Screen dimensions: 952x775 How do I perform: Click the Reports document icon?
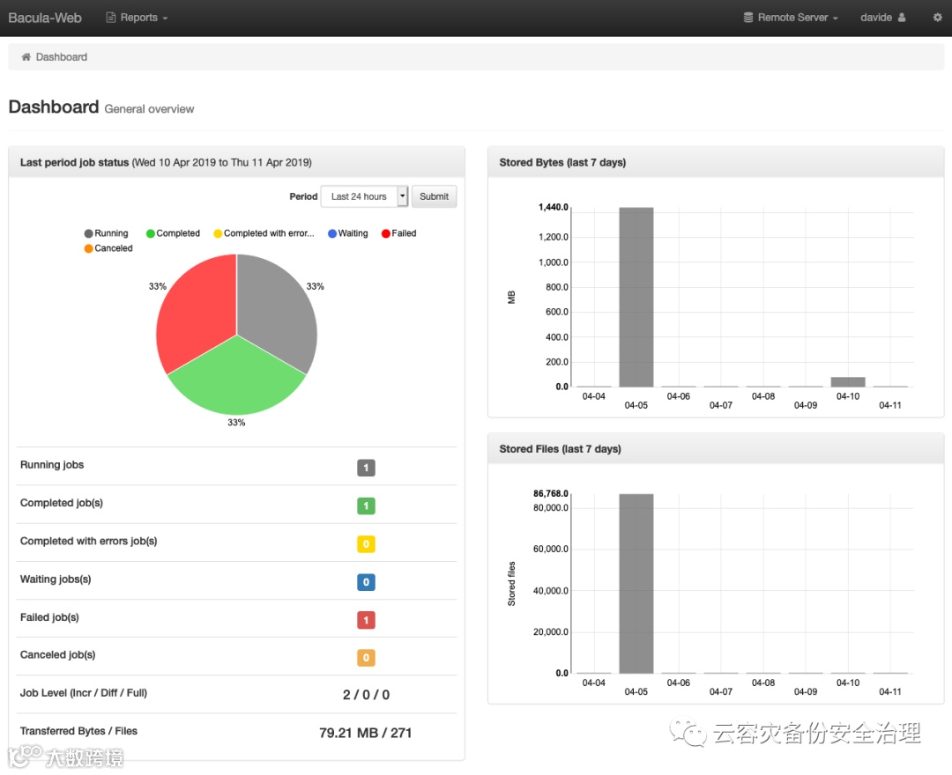point(110,18)
